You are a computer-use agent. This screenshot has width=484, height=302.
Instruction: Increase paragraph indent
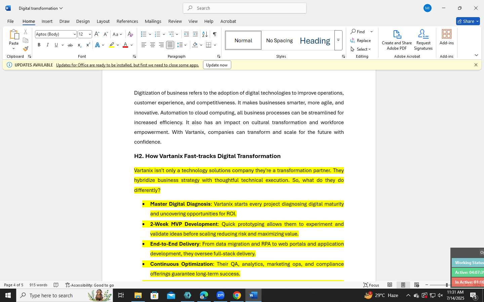pos(195,34)
